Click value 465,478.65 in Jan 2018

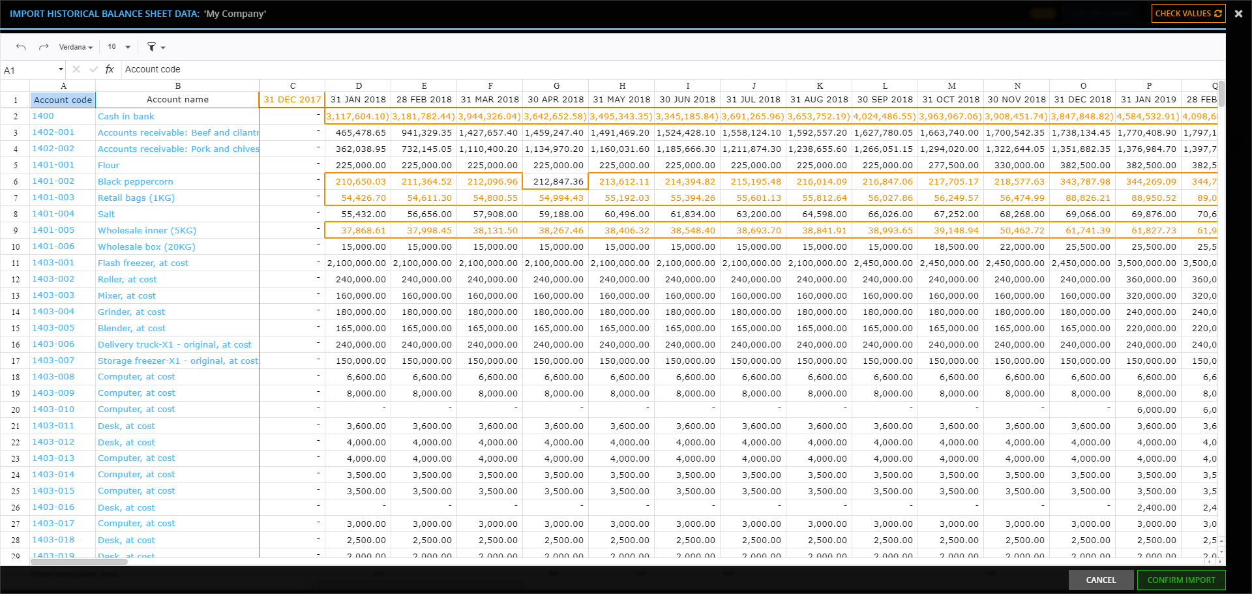click(358, 132)
